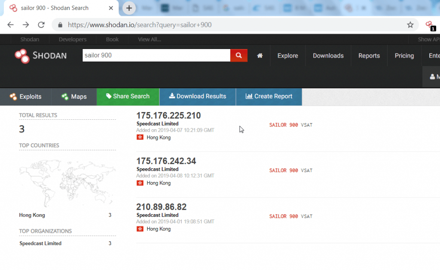Image resolution: width=440 pixels, height=270 pixels.
Task: Click the TOP COUNTRIES heading
Action: click(39, 146)
